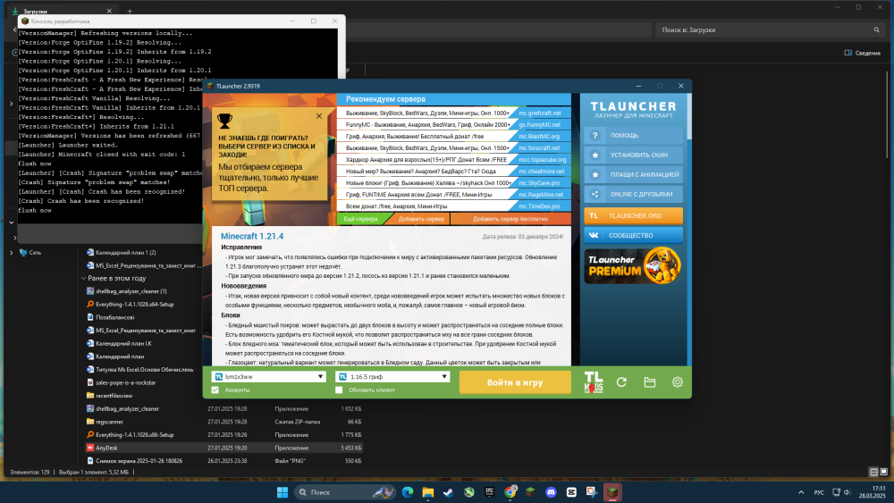
Task: Open mc.RageMine.net server link
Action: [x=541, y=195]
